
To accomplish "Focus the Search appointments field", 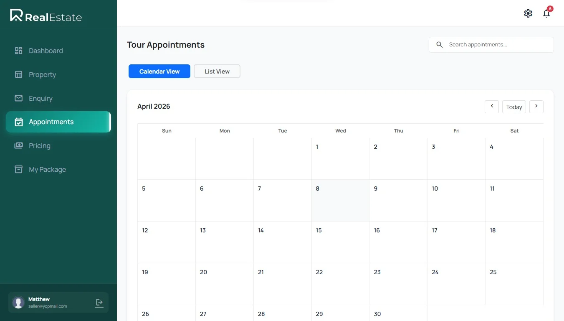I will [x=497, y=45].
